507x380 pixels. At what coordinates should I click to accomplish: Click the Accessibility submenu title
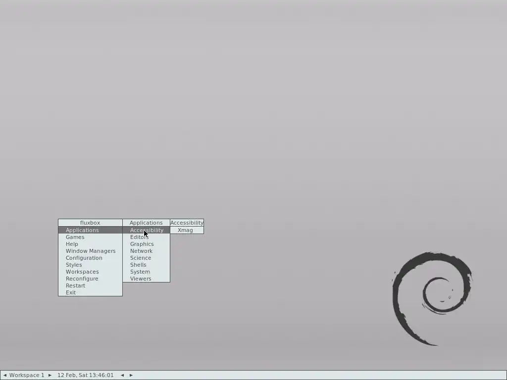tap(187, 223)
